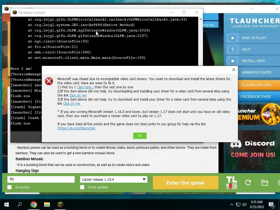Toggle the Force update checkbox
280x210 pixels.
tap(82, 187)
